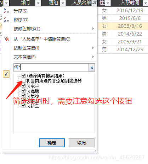Click the 确定 button
The image size is (148, 164).
(52, 143)
